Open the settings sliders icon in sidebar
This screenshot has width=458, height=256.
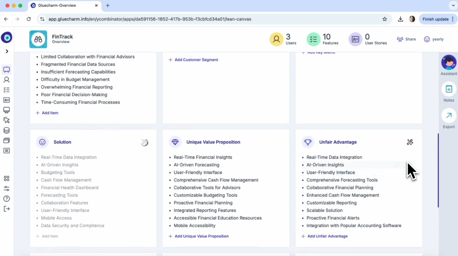tap(6, 189)
